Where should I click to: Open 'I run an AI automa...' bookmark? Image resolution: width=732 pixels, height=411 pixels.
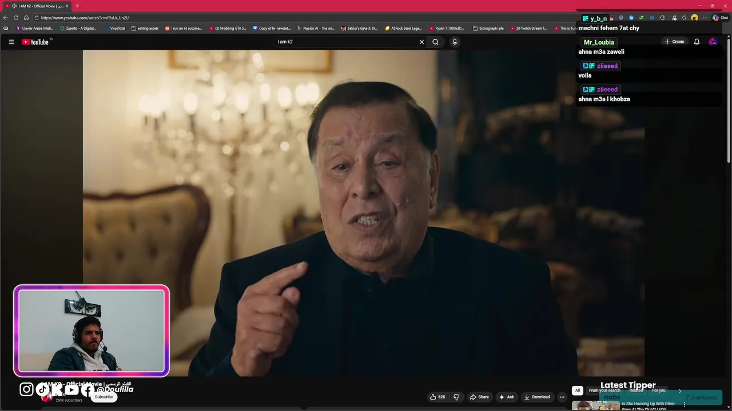click(184, 28)
